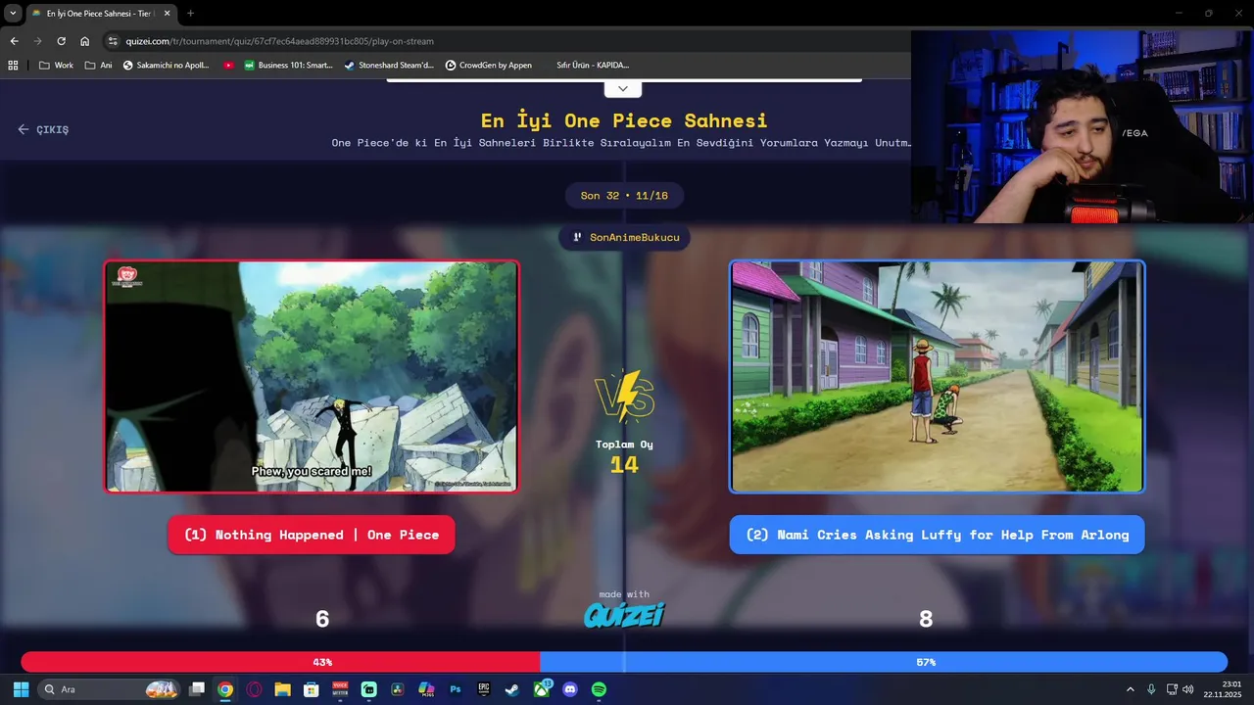Open Task View on taskbar
Screen dimensions: 1254x705
click(x=197, y=689)
